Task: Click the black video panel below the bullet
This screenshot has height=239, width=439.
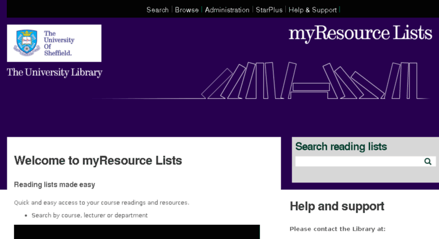Action: 137,232
